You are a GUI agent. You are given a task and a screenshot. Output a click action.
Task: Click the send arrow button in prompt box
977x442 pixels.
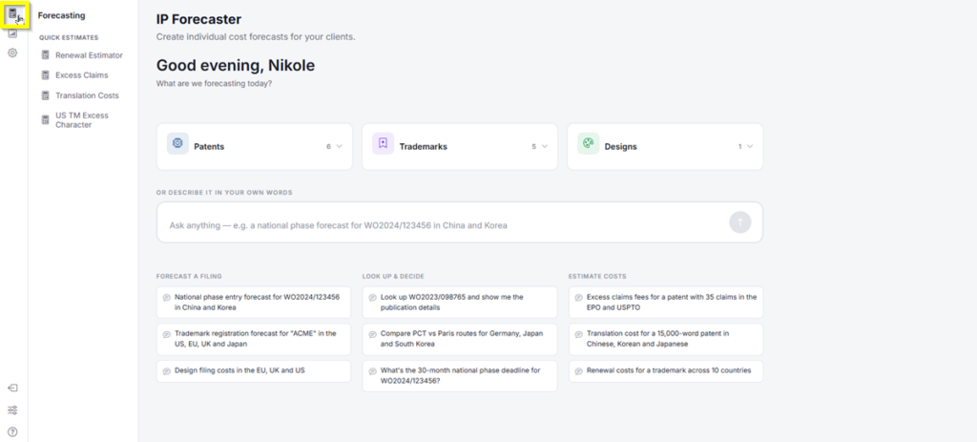click(x=740, y=221)
